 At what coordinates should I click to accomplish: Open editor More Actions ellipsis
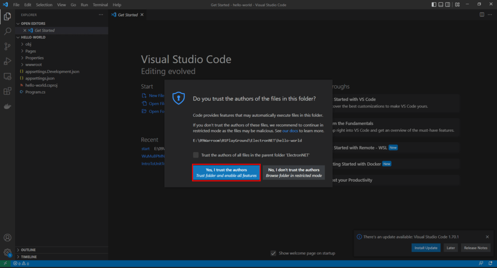490,15
